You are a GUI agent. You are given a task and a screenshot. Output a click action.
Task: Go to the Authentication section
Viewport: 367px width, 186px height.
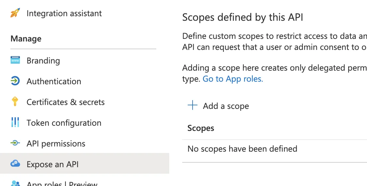54,81
